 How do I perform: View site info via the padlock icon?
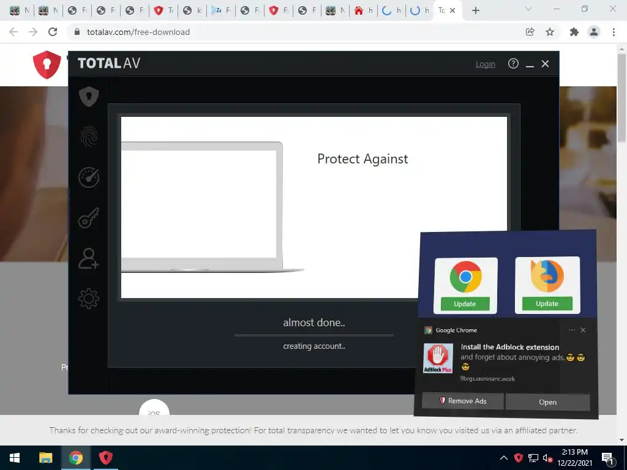78,32
